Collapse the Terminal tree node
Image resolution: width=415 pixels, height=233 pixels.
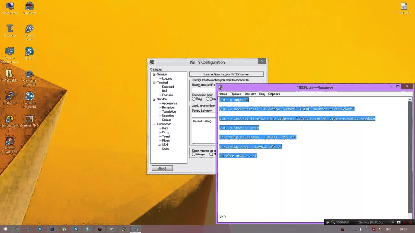pyautogui.click(x=154, y=83)
